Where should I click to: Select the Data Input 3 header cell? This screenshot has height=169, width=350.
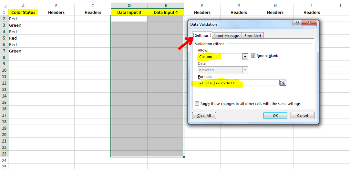pyautogui.click(x=129, y=12)
